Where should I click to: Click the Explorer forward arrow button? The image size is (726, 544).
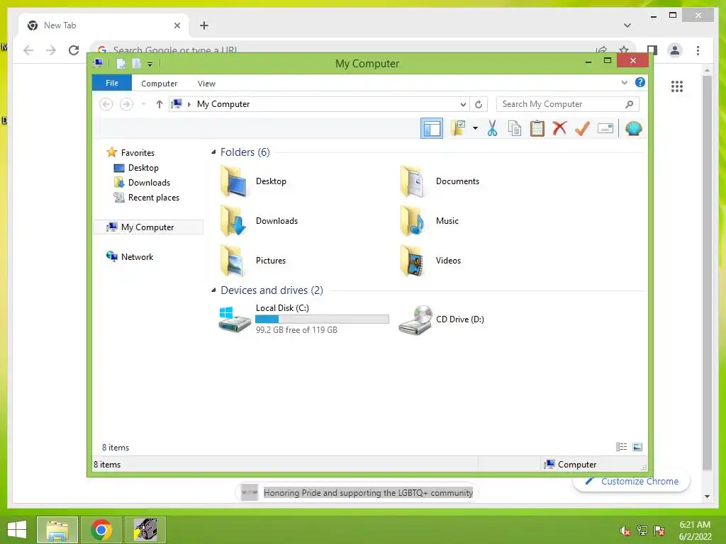126,104
